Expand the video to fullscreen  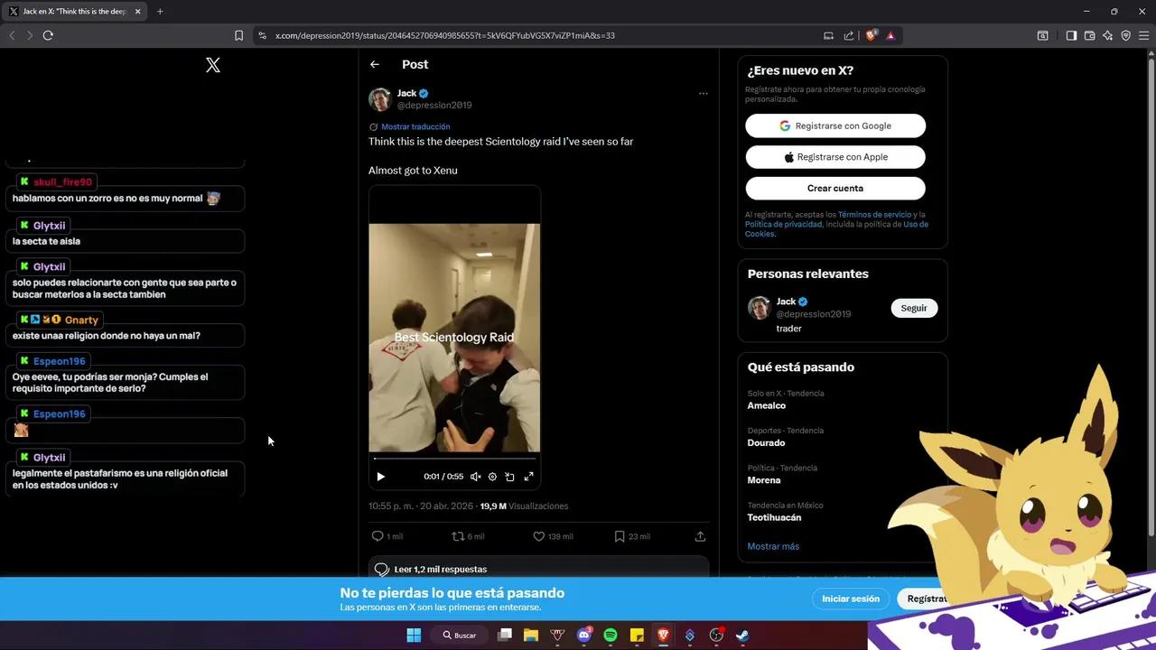click(529, 477)
